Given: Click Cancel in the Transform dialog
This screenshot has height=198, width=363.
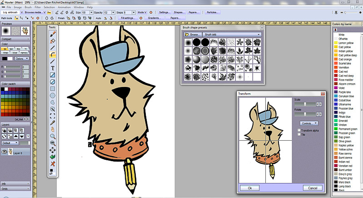Looking at the screenshot, I should [313, 188].
